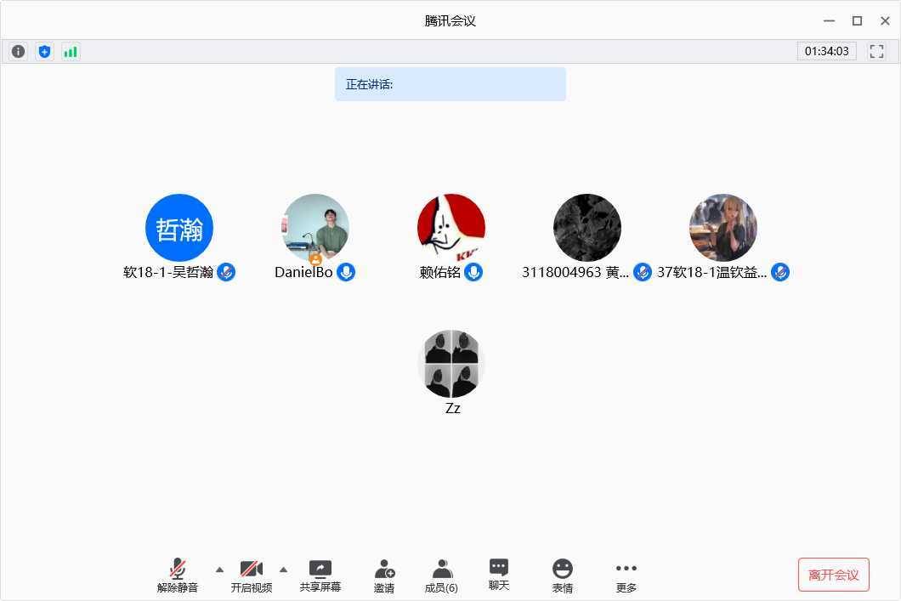
Task: Click muted mic icon beside 37软18-1温钦益
Action: pyautogui.click(x=779, y=272)
